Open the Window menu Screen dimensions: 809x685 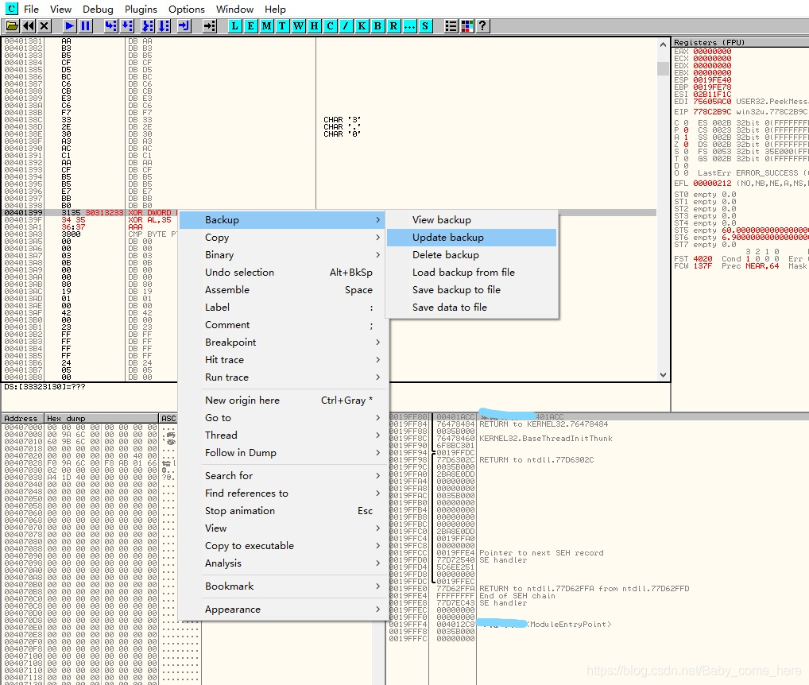pos(234,10)
